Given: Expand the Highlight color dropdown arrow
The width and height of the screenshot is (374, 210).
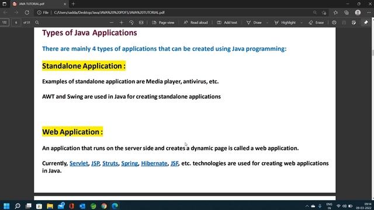Looking at the screenshot, I should [302, 23].
